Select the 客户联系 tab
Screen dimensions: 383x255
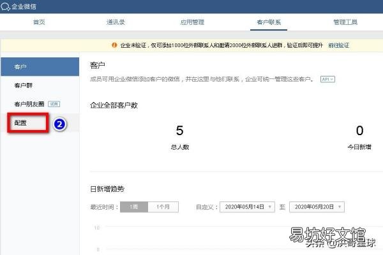point(269,22)
